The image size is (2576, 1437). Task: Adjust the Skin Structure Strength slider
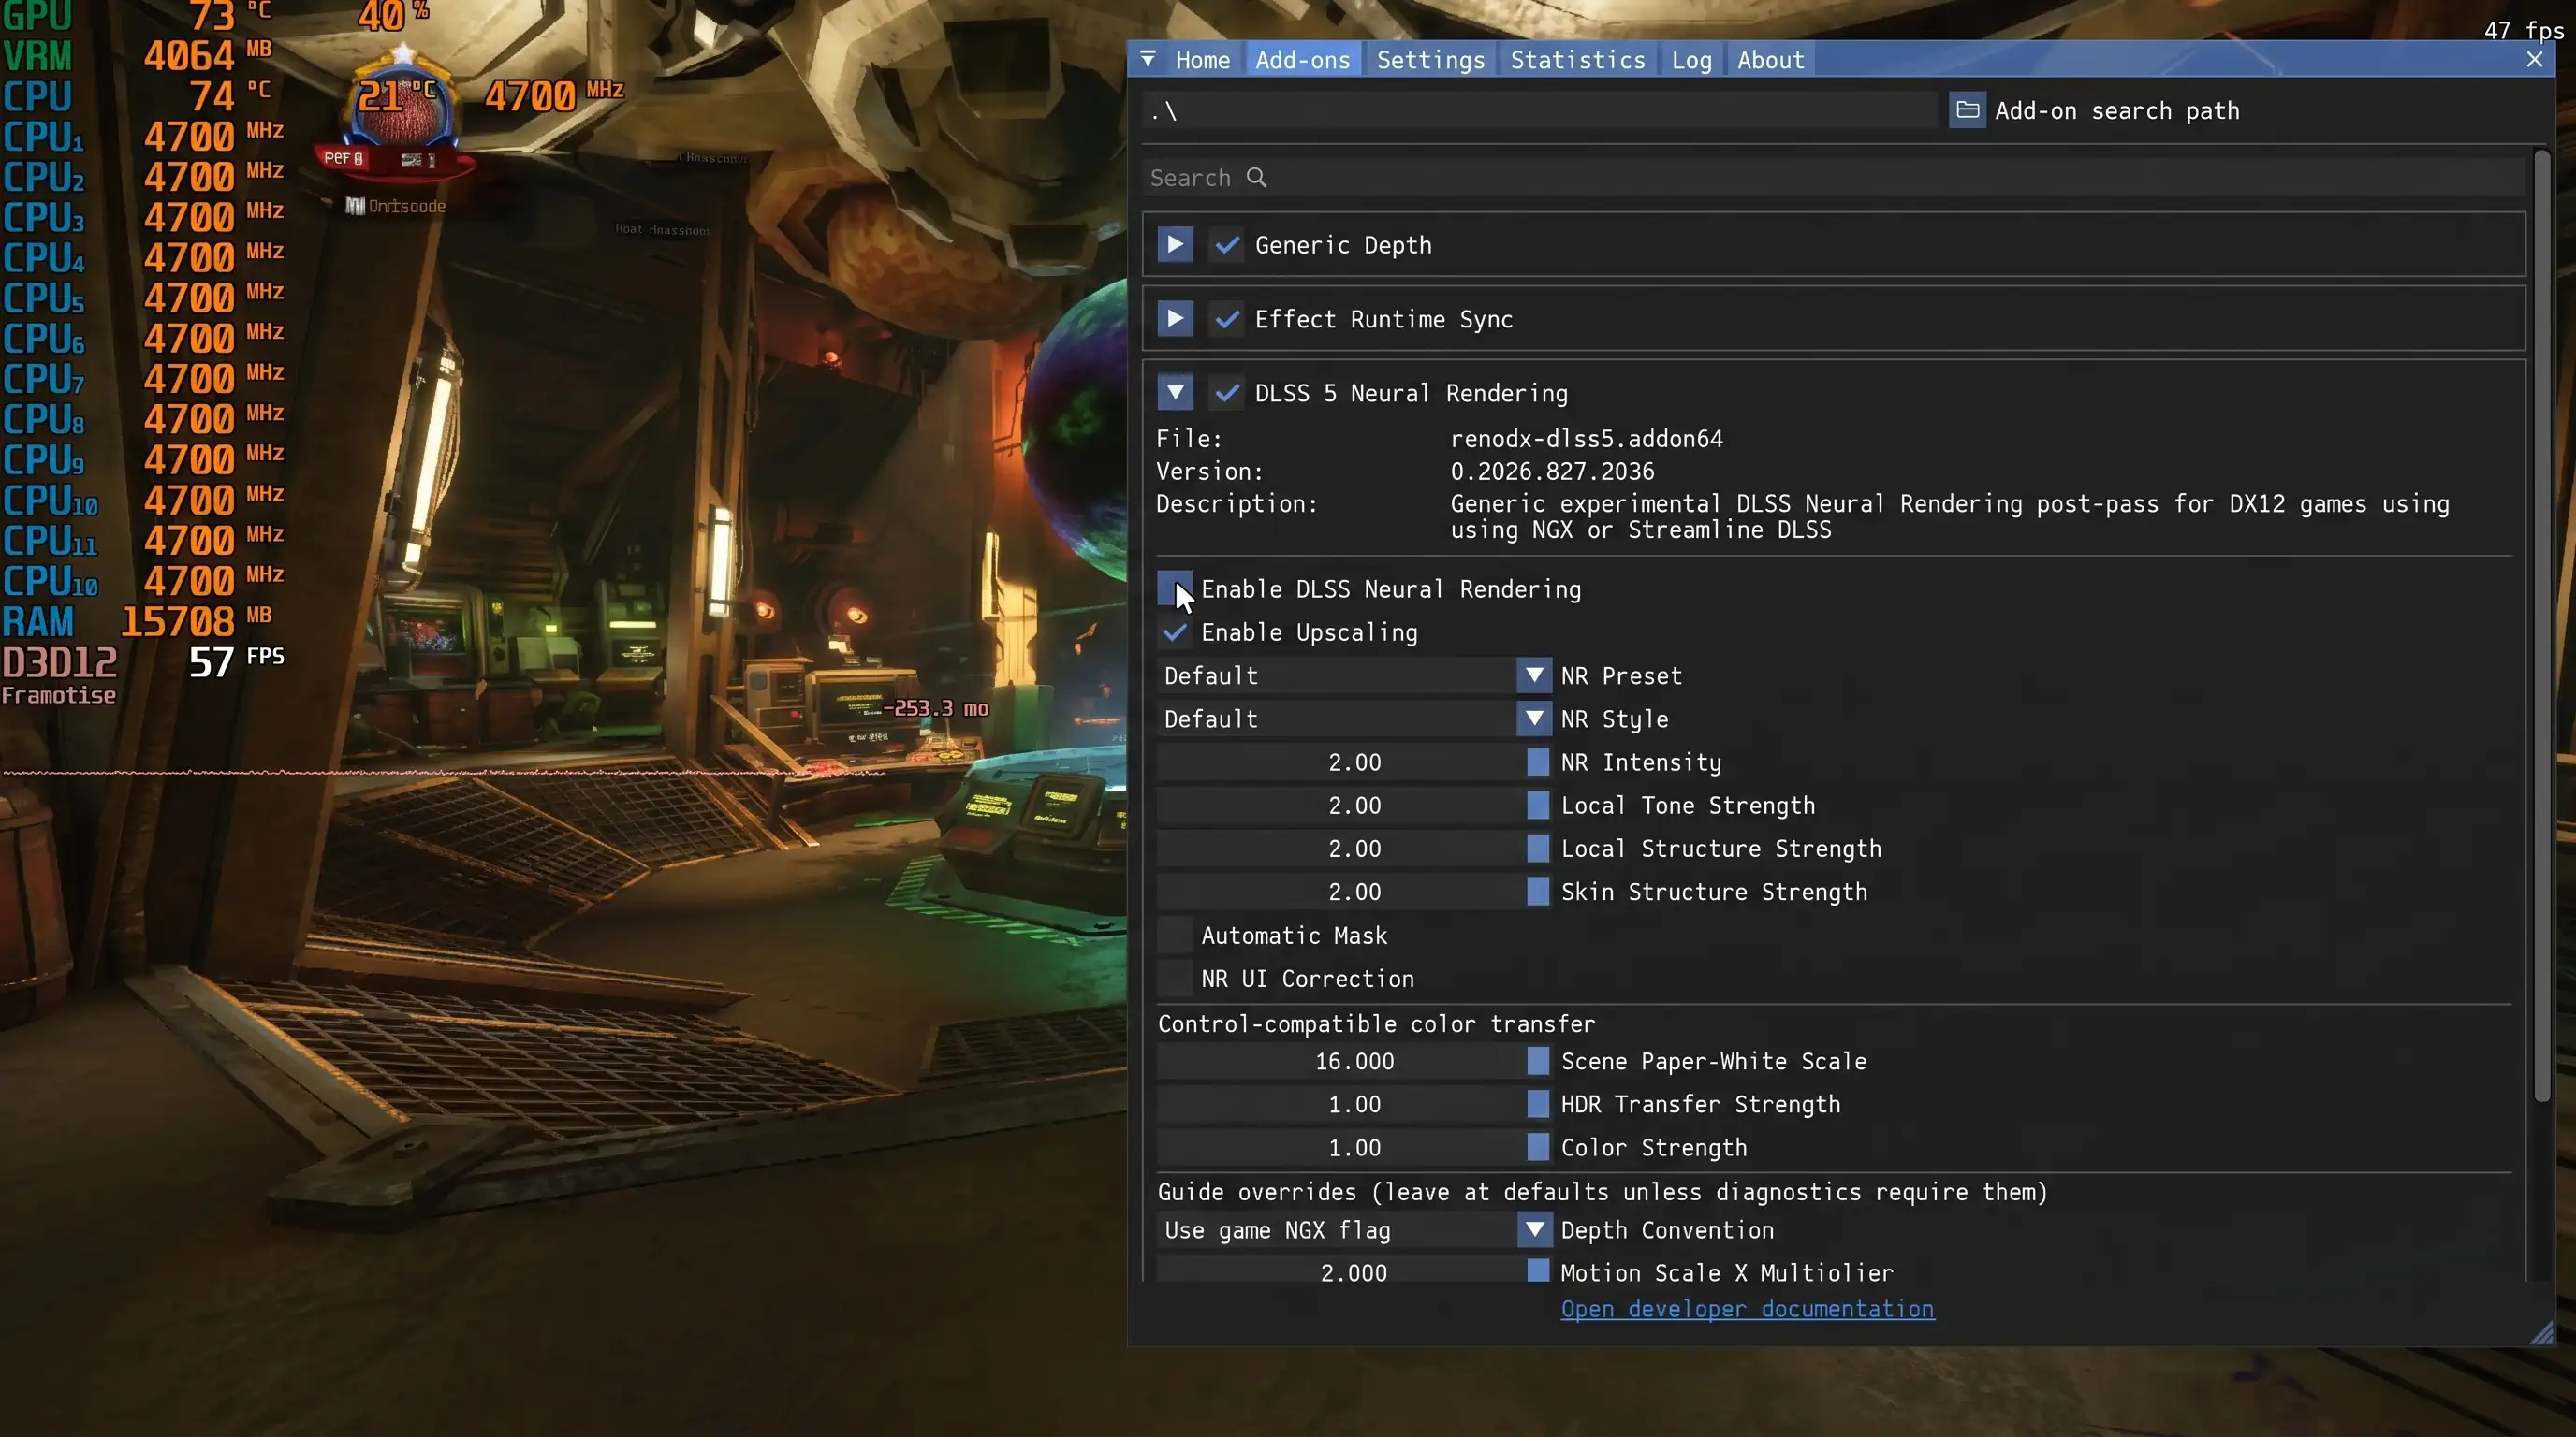click(x=1354, y=892)
